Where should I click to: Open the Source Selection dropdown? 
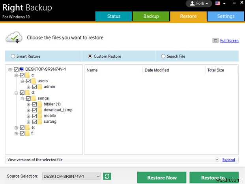pyautogui.click(x=98, y=176)
